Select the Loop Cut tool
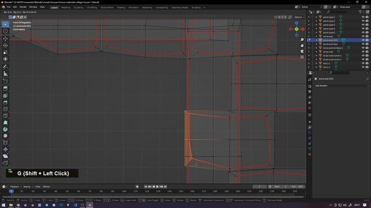The width and height of the screenshot is (371, 208). (5, 109)
